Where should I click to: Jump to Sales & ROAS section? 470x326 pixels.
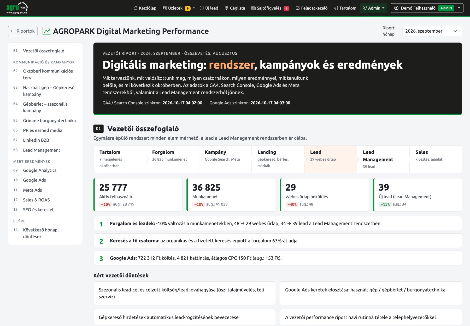click(x=45, y=200)
